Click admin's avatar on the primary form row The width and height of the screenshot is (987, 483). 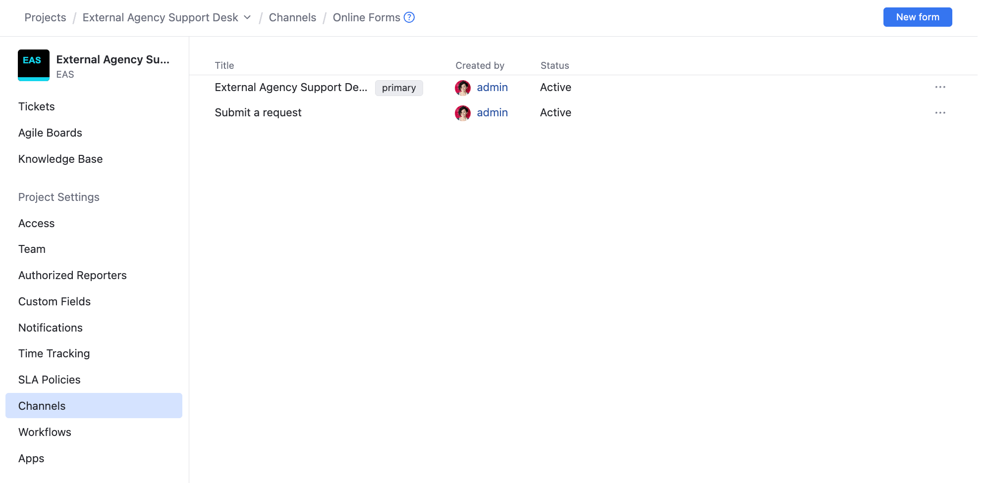(x=462, y=88)
